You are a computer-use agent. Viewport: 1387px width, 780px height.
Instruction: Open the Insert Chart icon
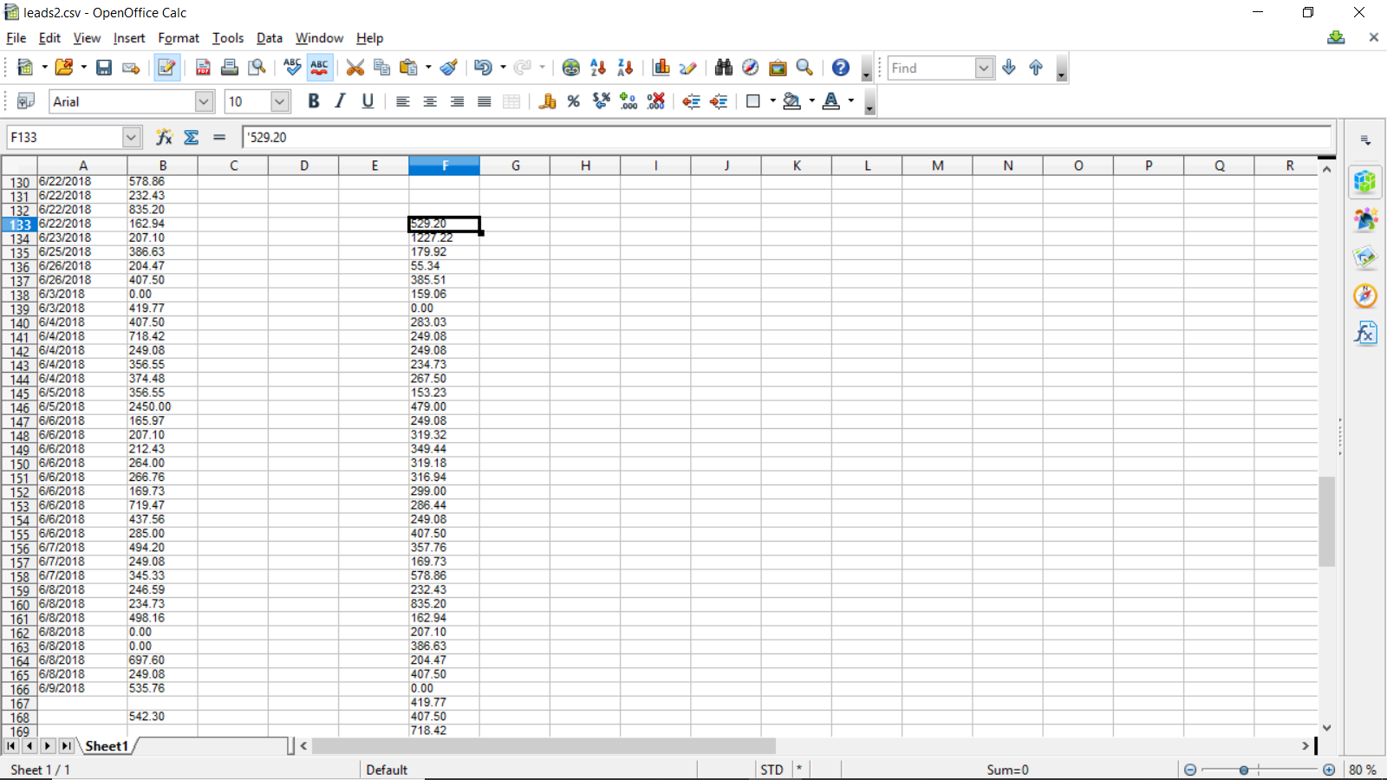(661, 68)
